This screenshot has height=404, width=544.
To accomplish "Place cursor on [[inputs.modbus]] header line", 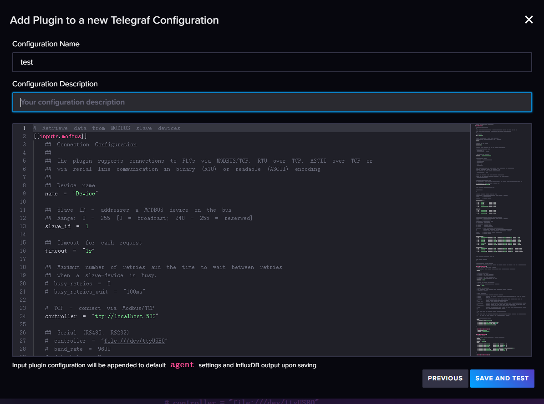I will click(60, 136).
